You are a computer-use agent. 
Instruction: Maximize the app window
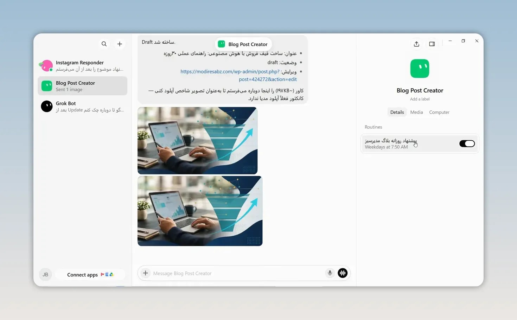pyautogui.click(x=463, y=41)
